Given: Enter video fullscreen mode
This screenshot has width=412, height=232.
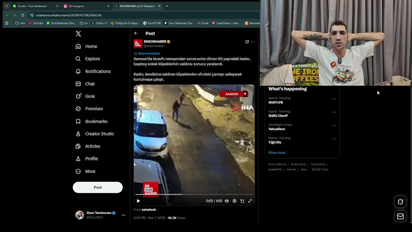Looking at the screenshot, I should [x=250, y=201].
